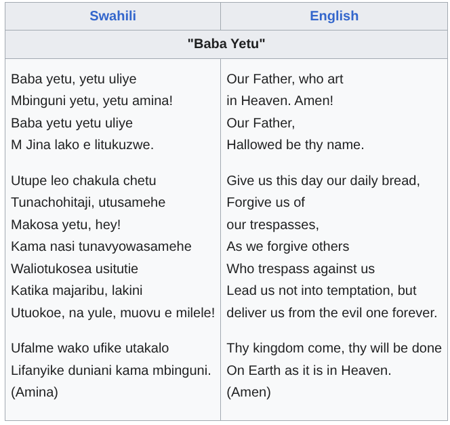Click the line "Tunachohitaji, utusamehe"

click(88, 203)
